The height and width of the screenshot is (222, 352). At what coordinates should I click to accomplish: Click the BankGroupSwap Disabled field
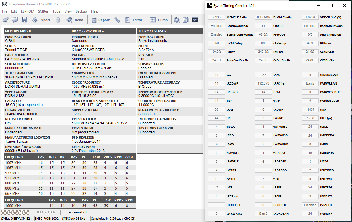(x=310, y=26)
